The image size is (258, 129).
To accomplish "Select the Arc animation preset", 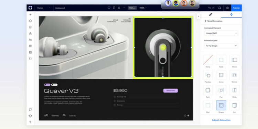I will pos(234,105).
